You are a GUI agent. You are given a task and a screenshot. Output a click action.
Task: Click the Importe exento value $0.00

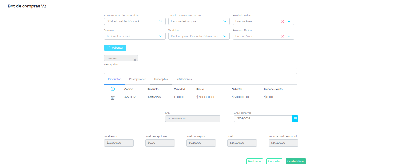click(269, 97)
